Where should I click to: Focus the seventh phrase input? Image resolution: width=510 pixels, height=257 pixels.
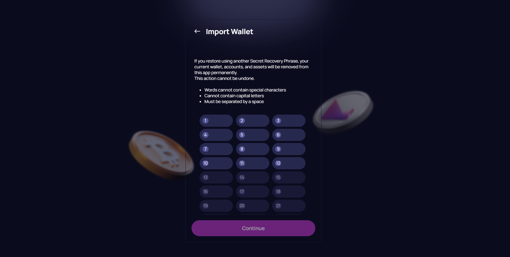point(216,149)
